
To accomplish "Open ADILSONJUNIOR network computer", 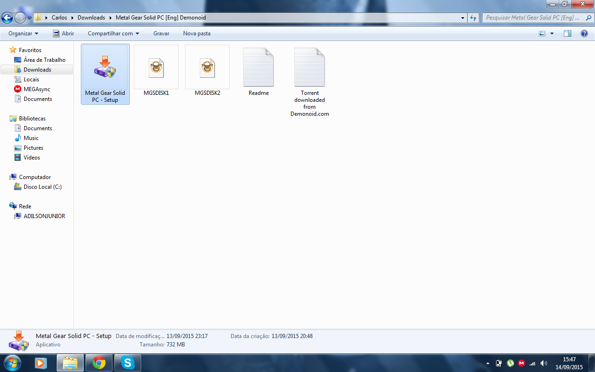I will click(x=44, y=216).
